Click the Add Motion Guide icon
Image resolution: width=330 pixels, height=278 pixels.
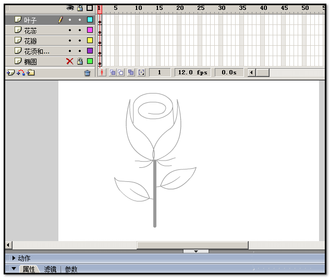click(21, 73)
